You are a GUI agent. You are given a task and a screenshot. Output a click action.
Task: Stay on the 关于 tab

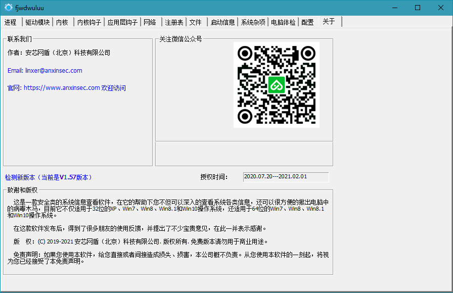(x=329, y=22)
